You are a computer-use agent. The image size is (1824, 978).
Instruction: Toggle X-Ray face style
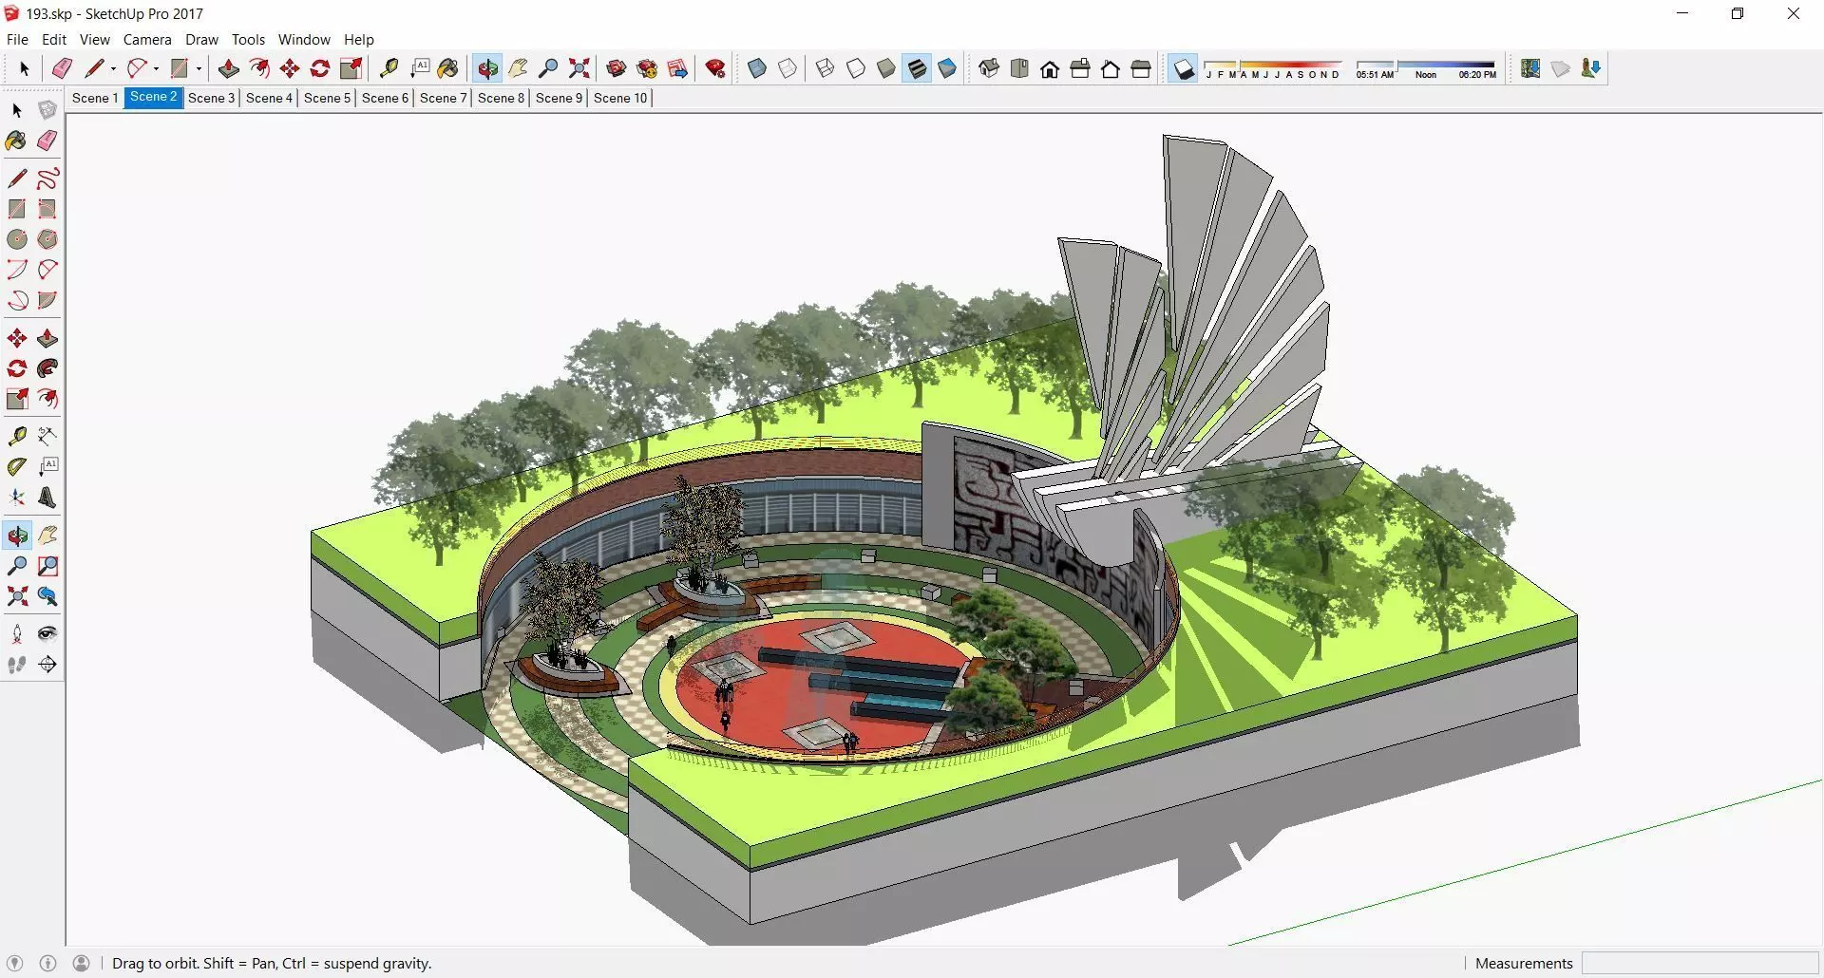(x=757, y=68)
